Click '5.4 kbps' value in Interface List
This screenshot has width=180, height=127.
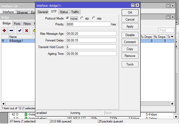(x=151, y=114)
